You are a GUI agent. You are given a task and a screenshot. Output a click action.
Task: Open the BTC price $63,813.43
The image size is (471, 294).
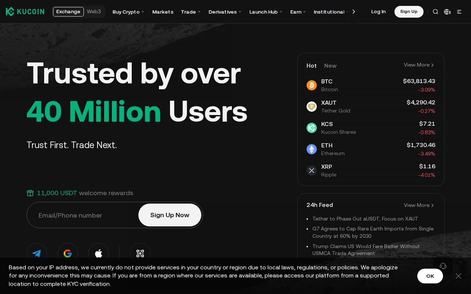point(419,81)
